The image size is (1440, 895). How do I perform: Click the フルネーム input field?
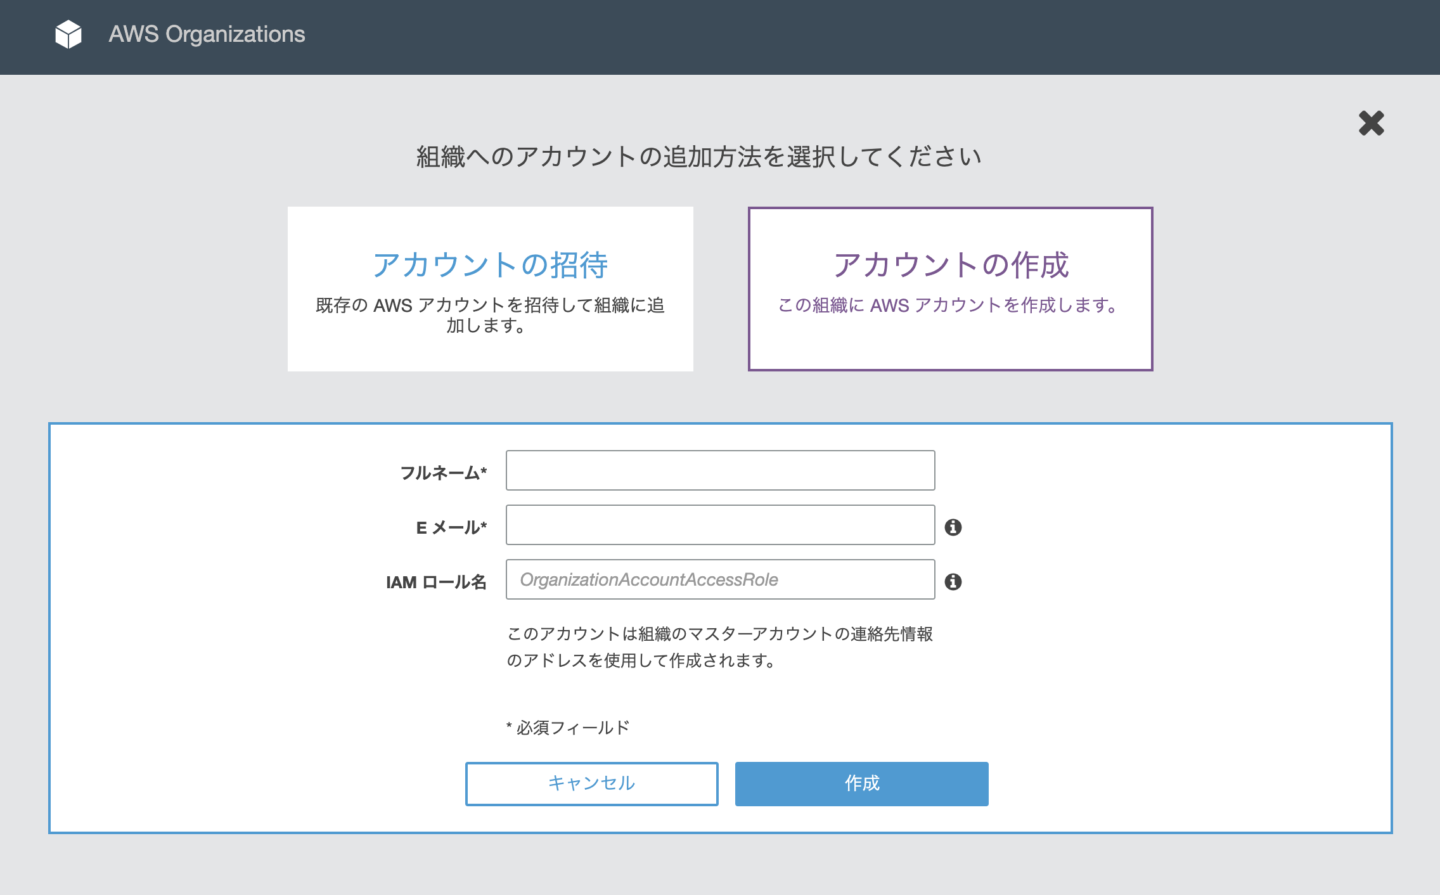click(x=720, y=470)
